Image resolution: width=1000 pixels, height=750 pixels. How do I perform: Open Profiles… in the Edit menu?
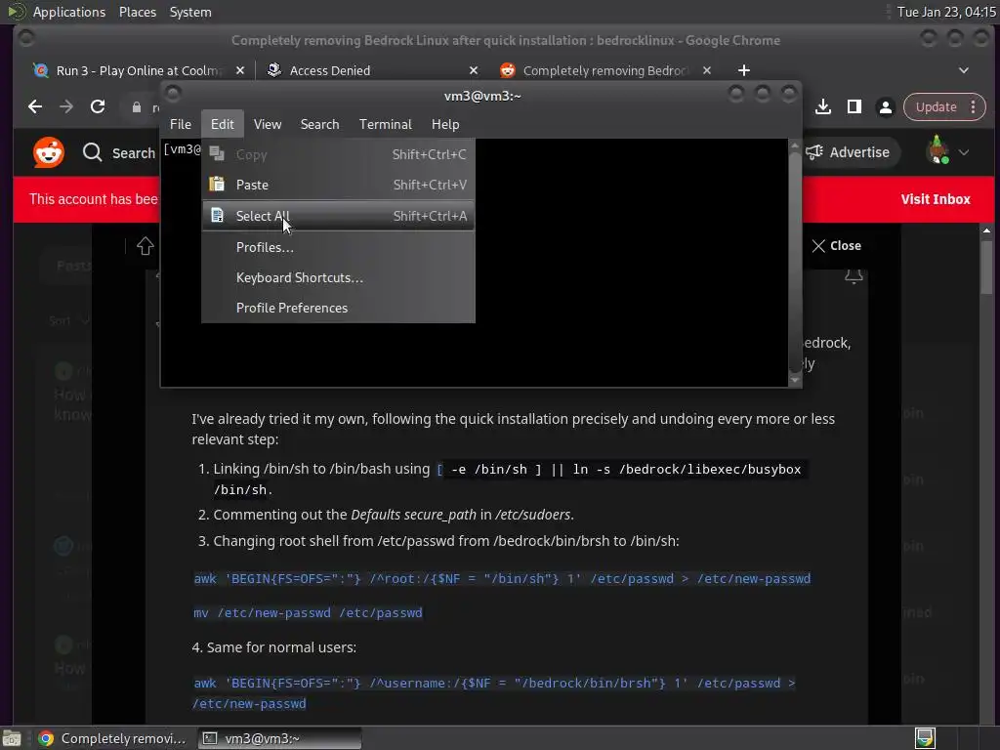coord(338,247)
